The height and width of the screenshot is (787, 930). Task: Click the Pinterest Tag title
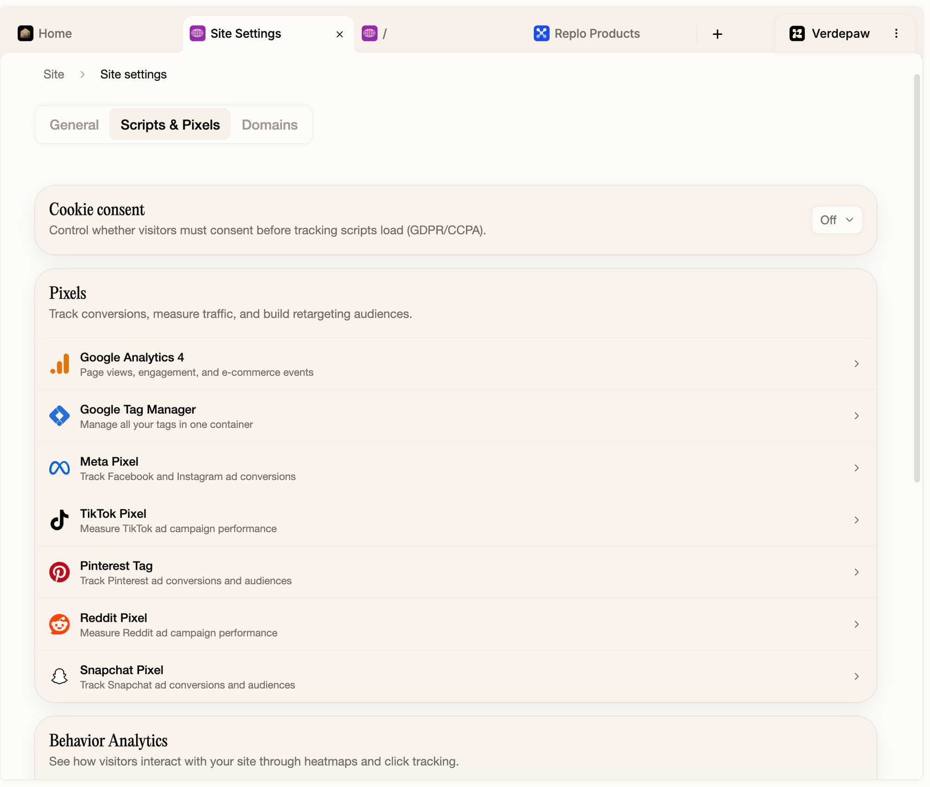click(x=116, y=566)
